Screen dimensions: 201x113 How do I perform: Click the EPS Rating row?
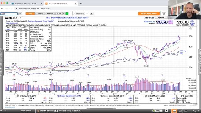coord(40,27)
